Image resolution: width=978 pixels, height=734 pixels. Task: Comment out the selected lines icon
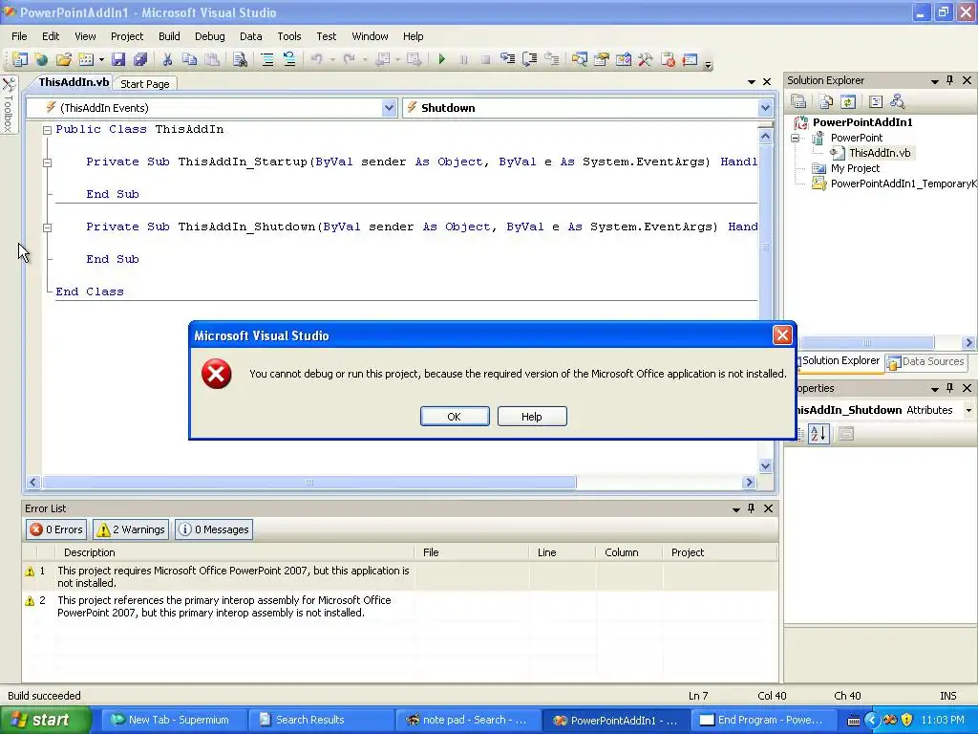pyautogui.click(x=267, y=59)
